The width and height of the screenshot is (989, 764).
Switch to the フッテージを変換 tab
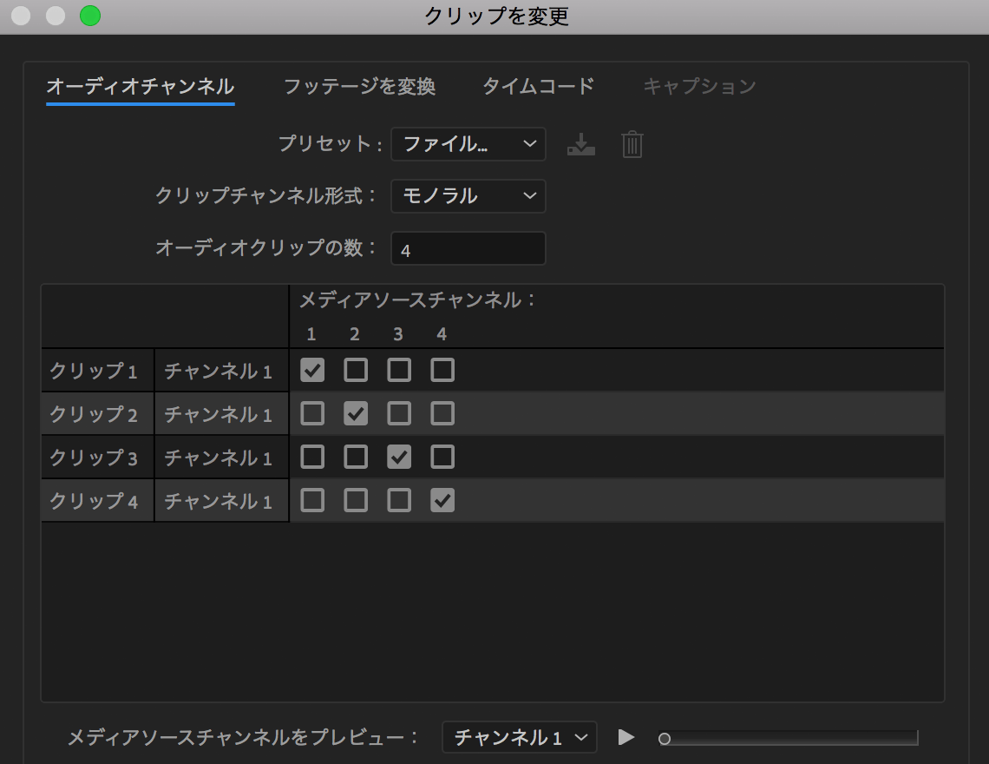click(360, 87)
